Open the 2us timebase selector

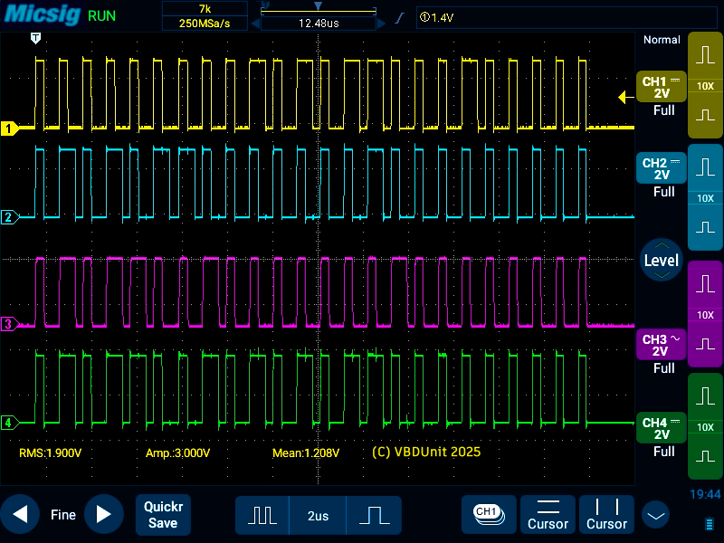pyautogui.click(x=318, y=515)
